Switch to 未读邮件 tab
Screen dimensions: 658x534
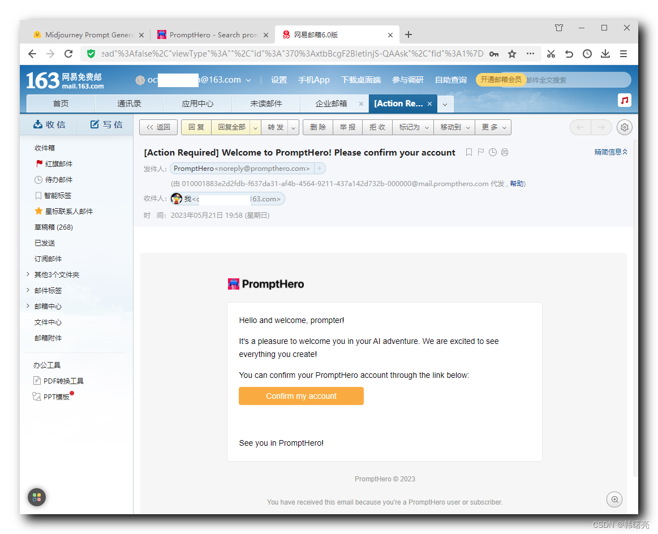coord(266,104)
